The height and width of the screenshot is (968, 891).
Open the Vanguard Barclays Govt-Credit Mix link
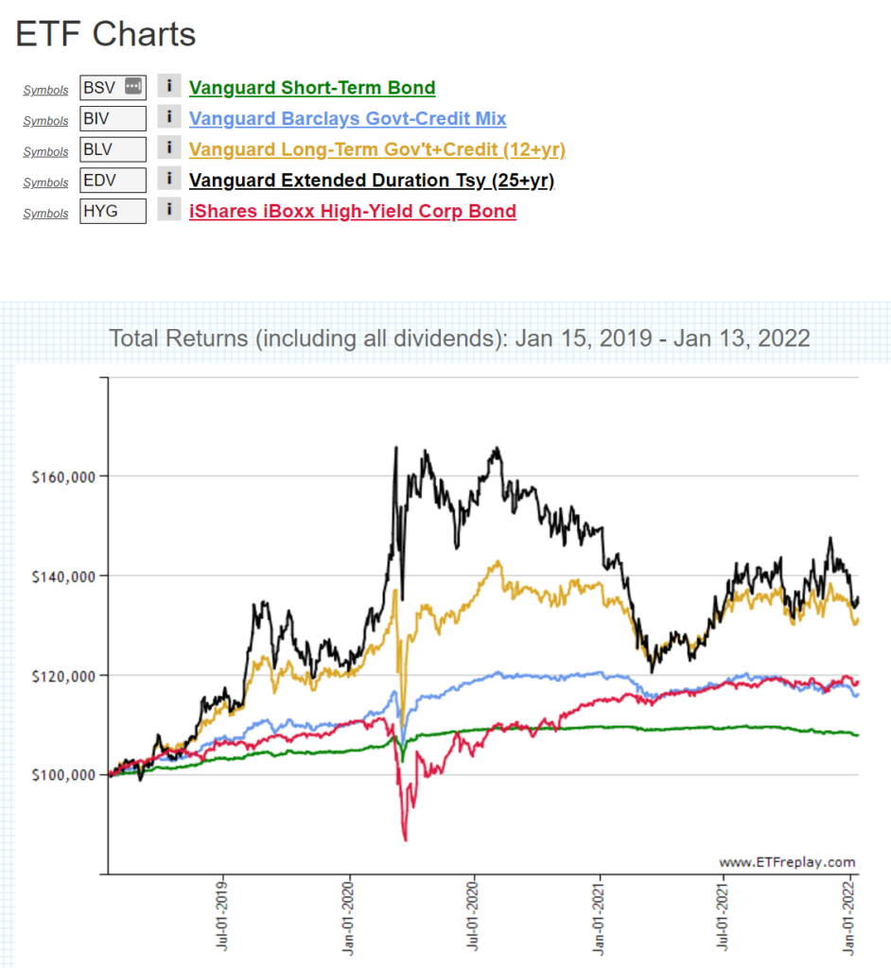[x=347, y=118]
